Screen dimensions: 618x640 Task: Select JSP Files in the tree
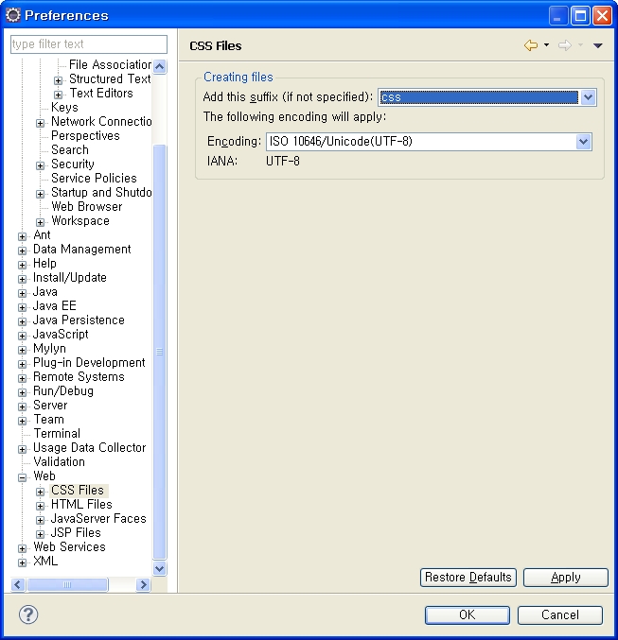point(76,533)
